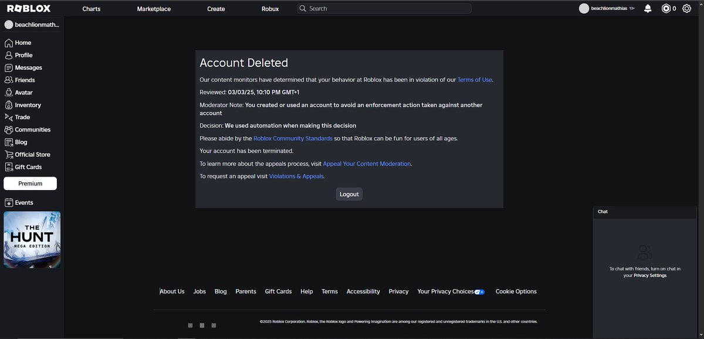The image size is (704, 339).
Task: Open the notifications bell
Action: pyautogui.click(x=648, y=9)
